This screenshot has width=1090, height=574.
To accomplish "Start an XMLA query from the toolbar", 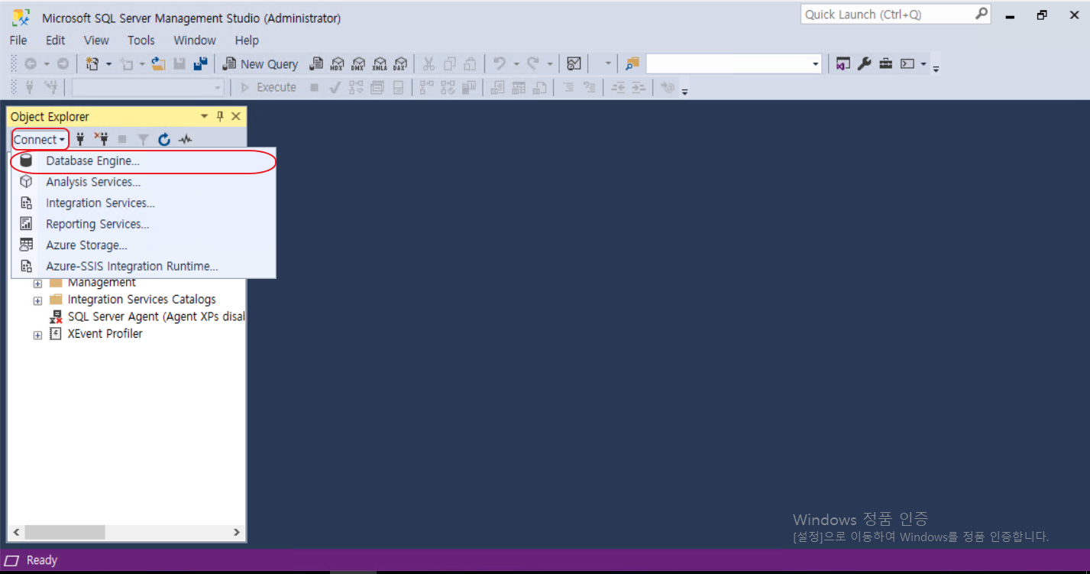I will pyautogui.click(x=380, y=64).
